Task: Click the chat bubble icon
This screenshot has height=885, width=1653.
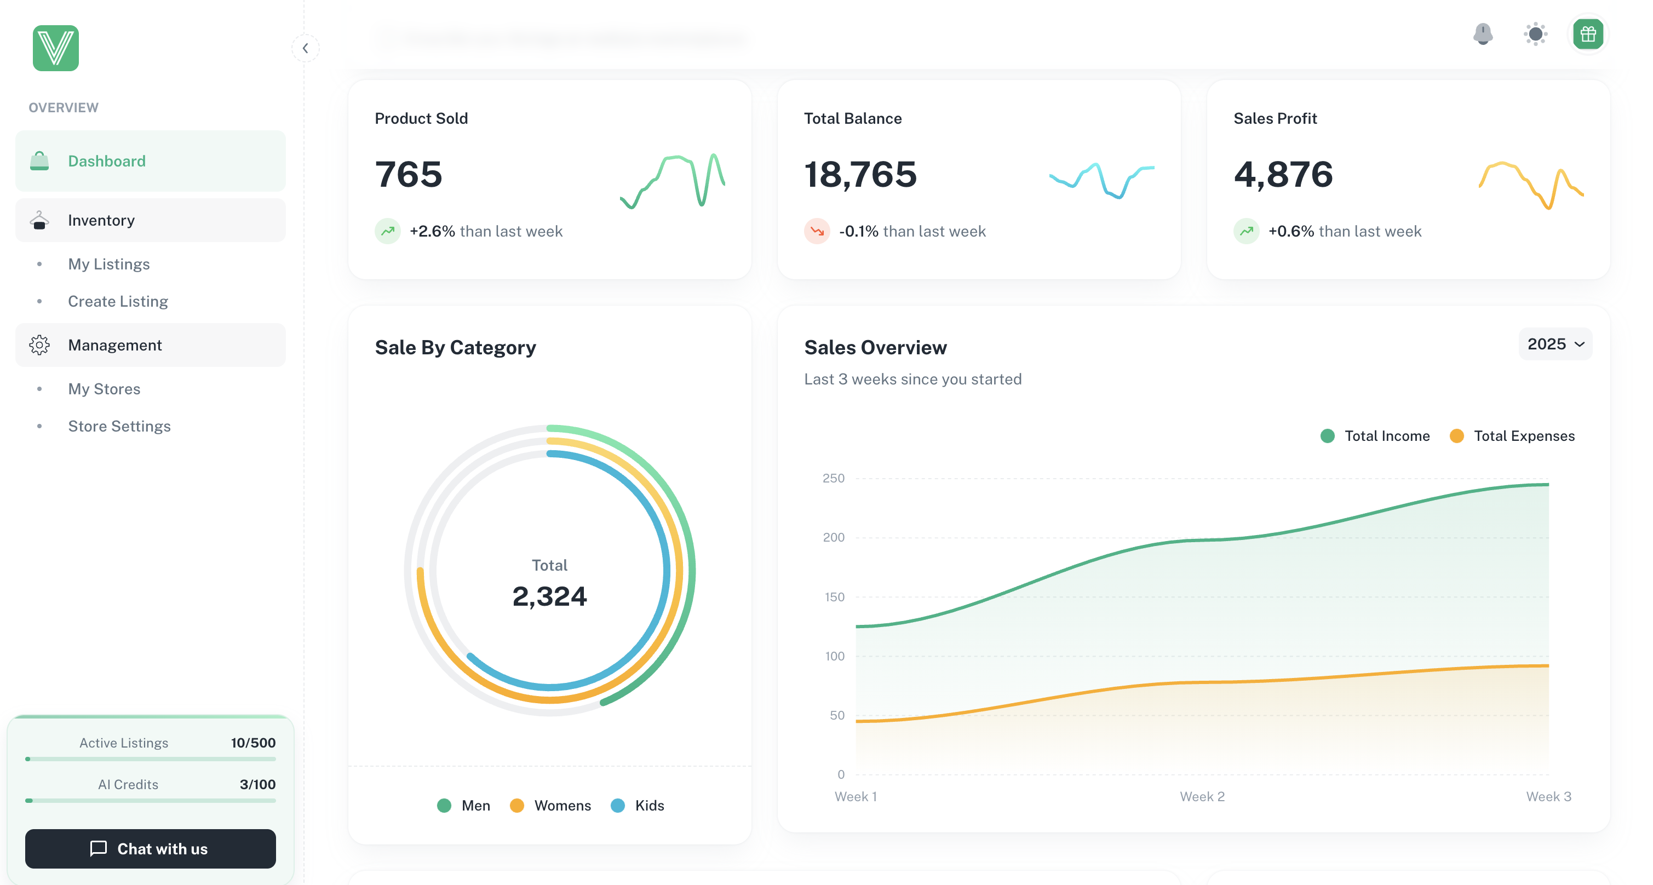Action: click(98, 848)
